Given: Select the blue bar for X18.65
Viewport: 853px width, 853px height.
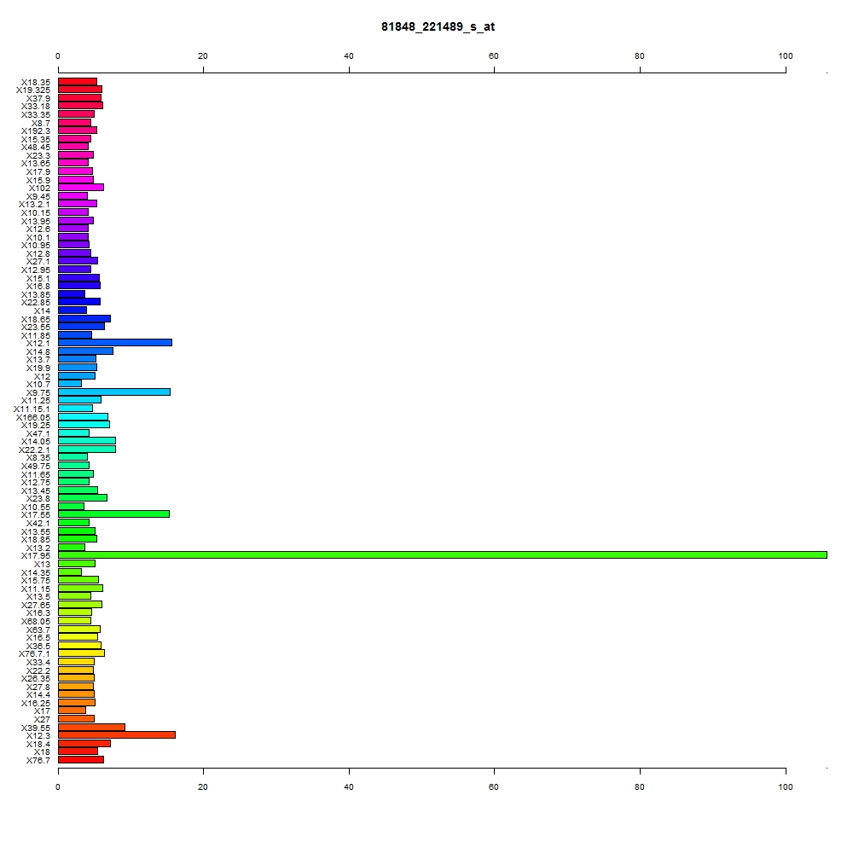Looking at the screenshot, I should click(84, 319).
